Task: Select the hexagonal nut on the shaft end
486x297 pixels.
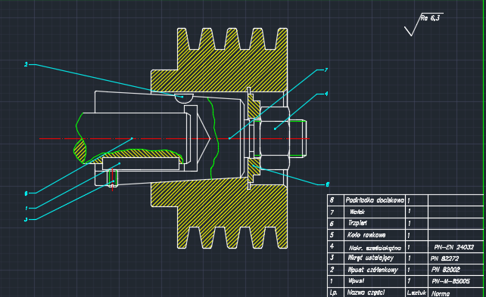Action: click(275, 138)
